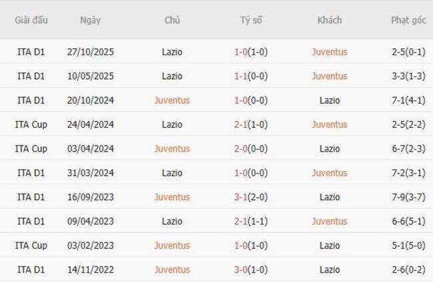Click ITA D1 league in 14/11/2022 row
433x282 pixels.
pos(31,269)
